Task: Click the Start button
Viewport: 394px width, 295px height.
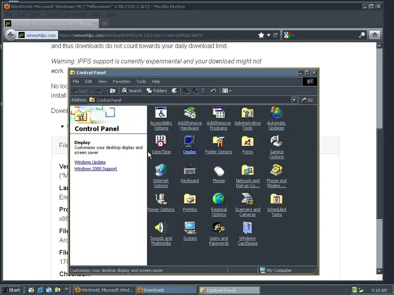Action: coord(12,290)
